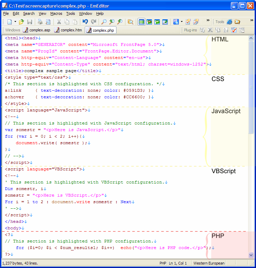Click the Print Preview icon
256x268 pixels.
point(48,22)
